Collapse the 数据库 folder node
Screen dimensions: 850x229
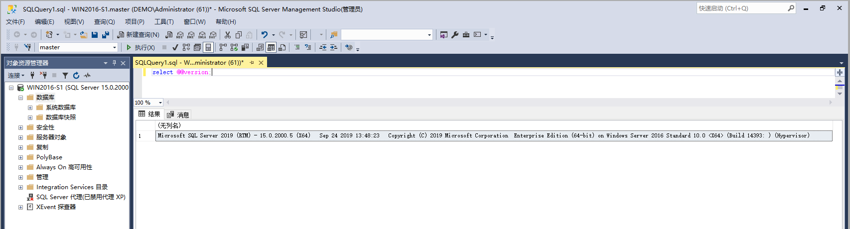[x=20, y=98]
